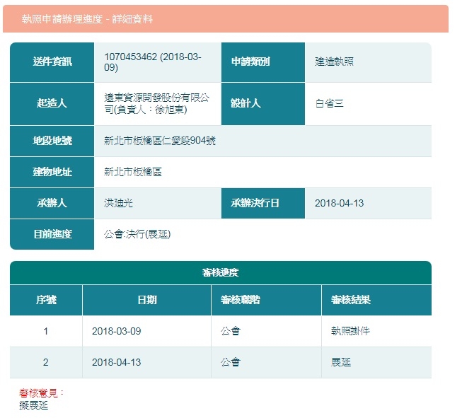Click the handler name 洪廸光
Image resolution: width=462 pixels, height=418 pixels.
click(118, 203)
